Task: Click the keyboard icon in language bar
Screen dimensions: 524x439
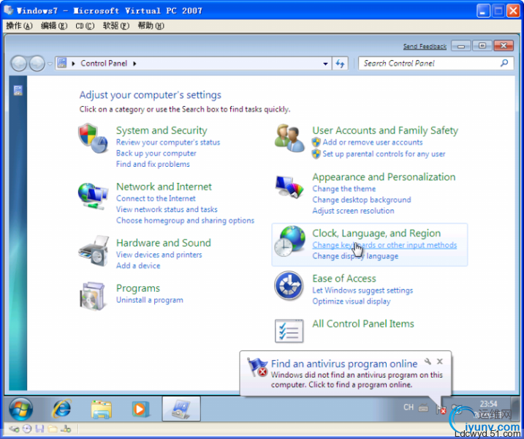Action: point(423,408)
